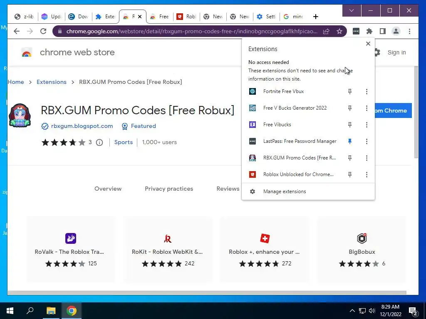Share this page from the address bar
426x319 pixels.
pos(326,31)
